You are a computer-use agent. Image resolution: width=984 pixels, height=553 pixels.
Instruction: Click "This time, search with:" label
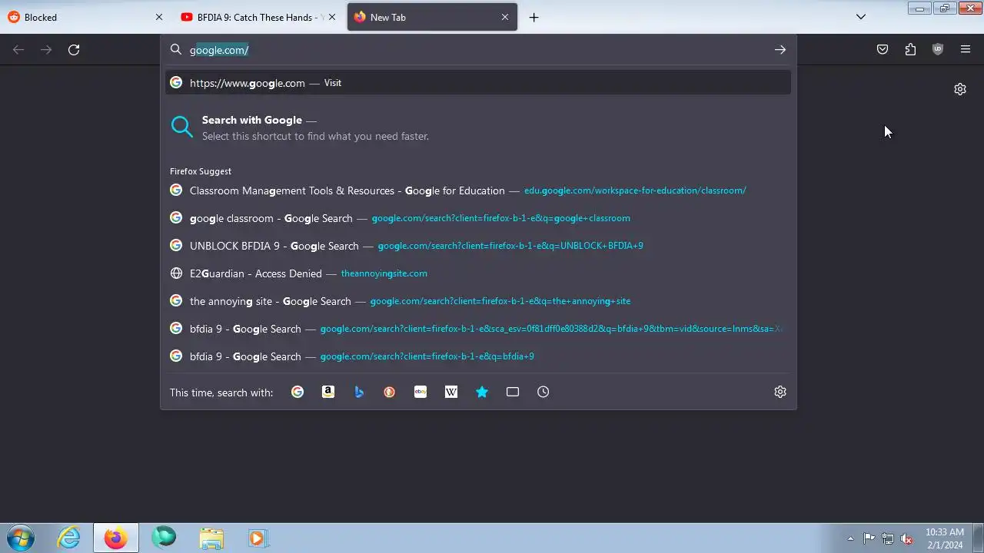tap(221, 392)
